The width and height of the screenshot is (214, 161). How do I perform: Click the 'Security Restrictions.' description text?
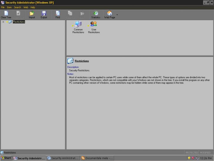point(79,70)
